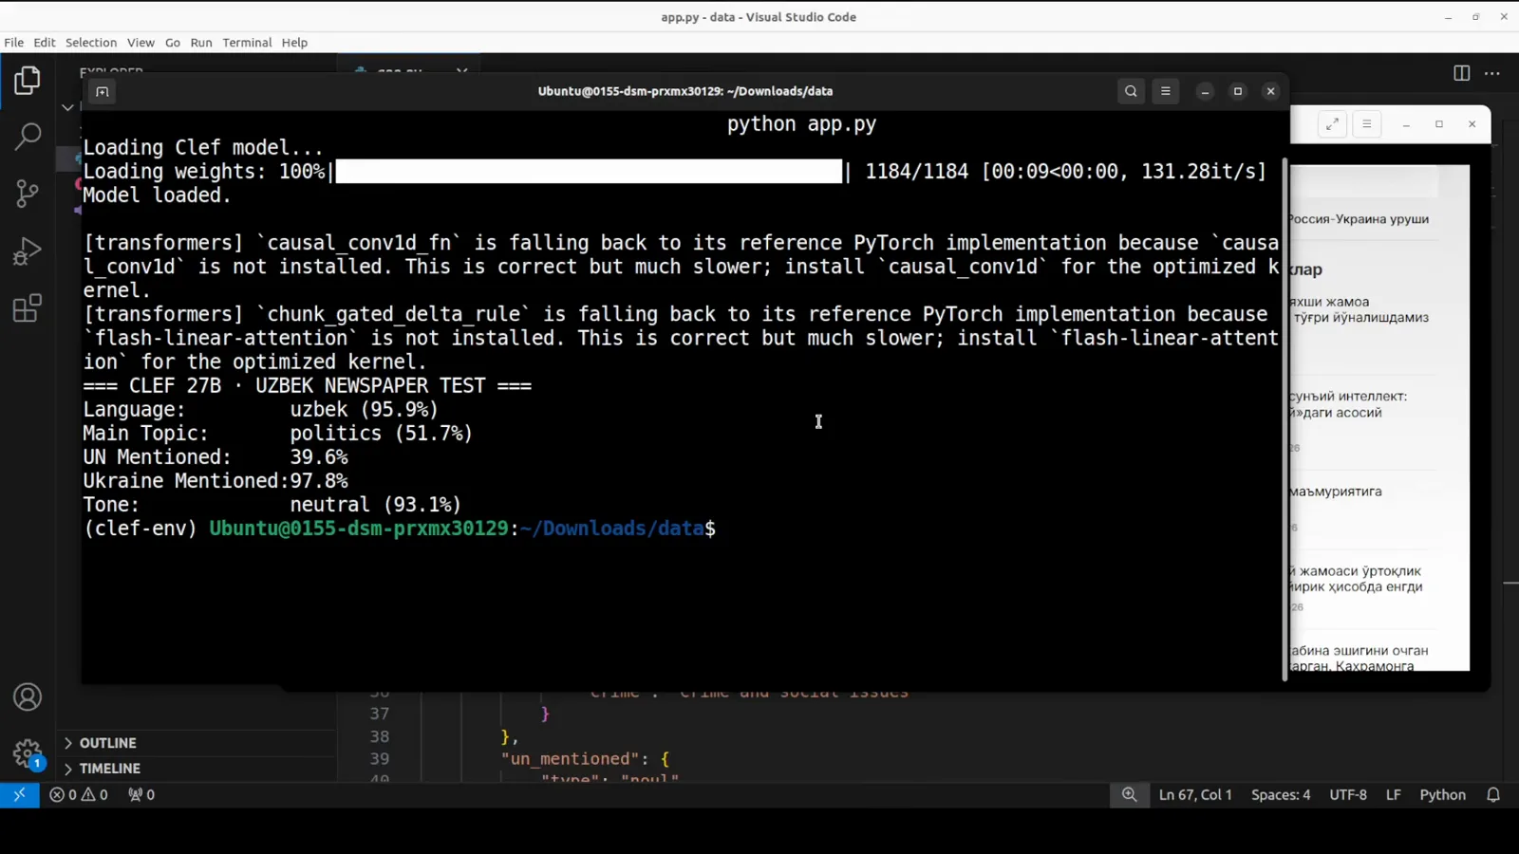
Task: Click the "un_mentioned" key in the editor
Action: tap(570, 759)
